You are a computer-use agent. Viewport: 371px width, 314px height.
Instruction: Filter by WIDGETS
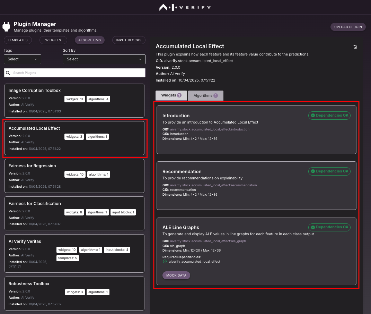click(53, 40)
